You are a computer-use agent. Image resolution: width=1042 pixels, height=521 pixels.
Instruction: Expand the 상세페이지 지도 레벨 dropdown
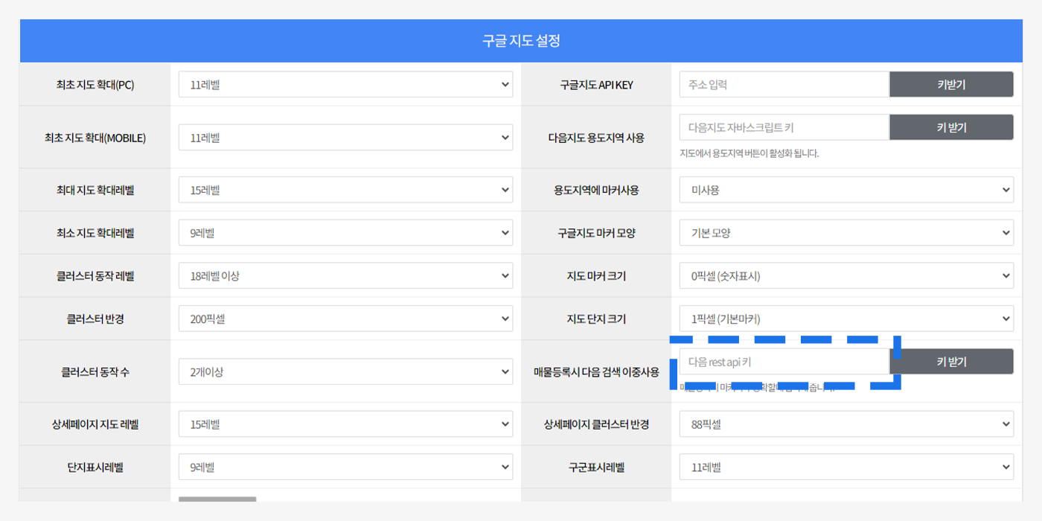coord(345,424)
